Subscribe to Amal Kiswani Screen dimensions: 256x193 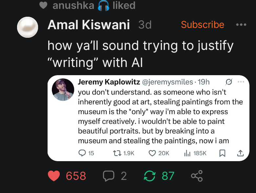pos(203,25)
